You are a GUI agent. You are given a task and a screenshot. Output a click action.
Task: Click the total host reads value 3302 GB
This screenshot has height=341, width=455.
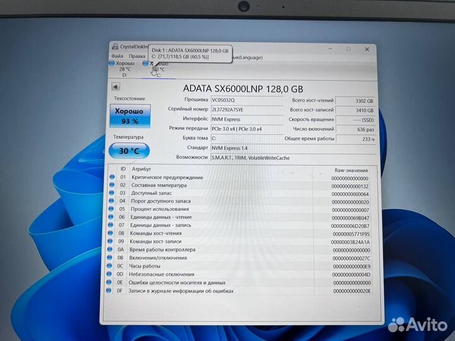point(355,101)
